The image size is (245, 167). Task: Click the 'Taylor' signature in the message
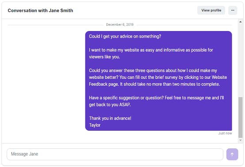tap(95, 125)
